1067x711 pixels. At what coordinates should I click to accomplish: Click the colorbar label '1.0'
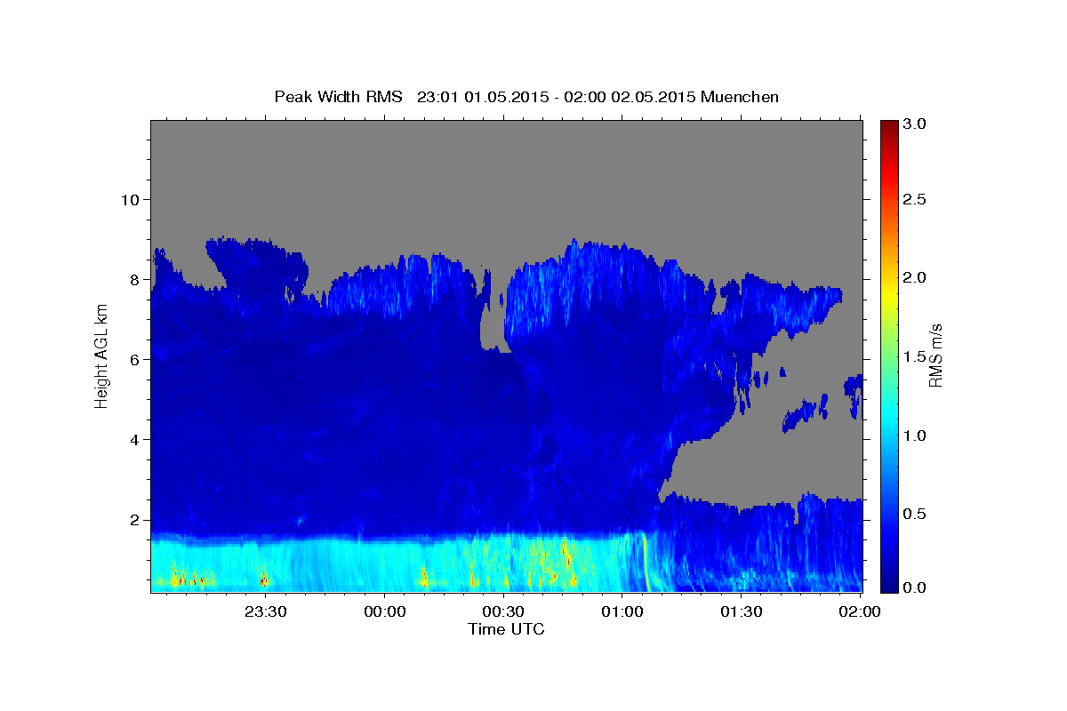coord(915,435)
